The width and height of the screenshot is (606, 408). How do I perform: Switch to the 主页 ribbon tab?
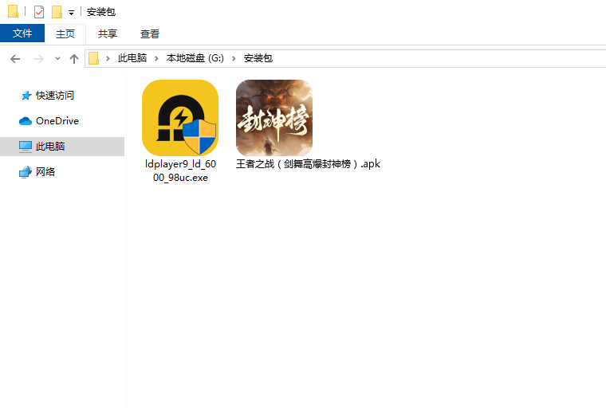click(x=65, y=34)
